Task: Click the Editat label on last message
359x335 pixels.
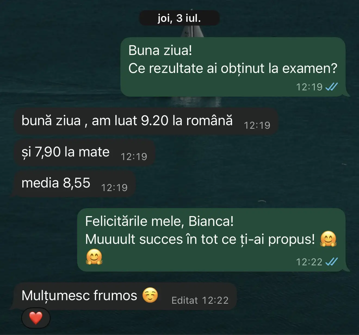Action: pyautogui.click(x=185, y=300)
